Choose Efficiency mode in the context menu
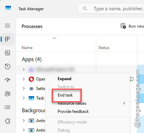144x133 pixels. pyautogui.click(x=72, y=122)
